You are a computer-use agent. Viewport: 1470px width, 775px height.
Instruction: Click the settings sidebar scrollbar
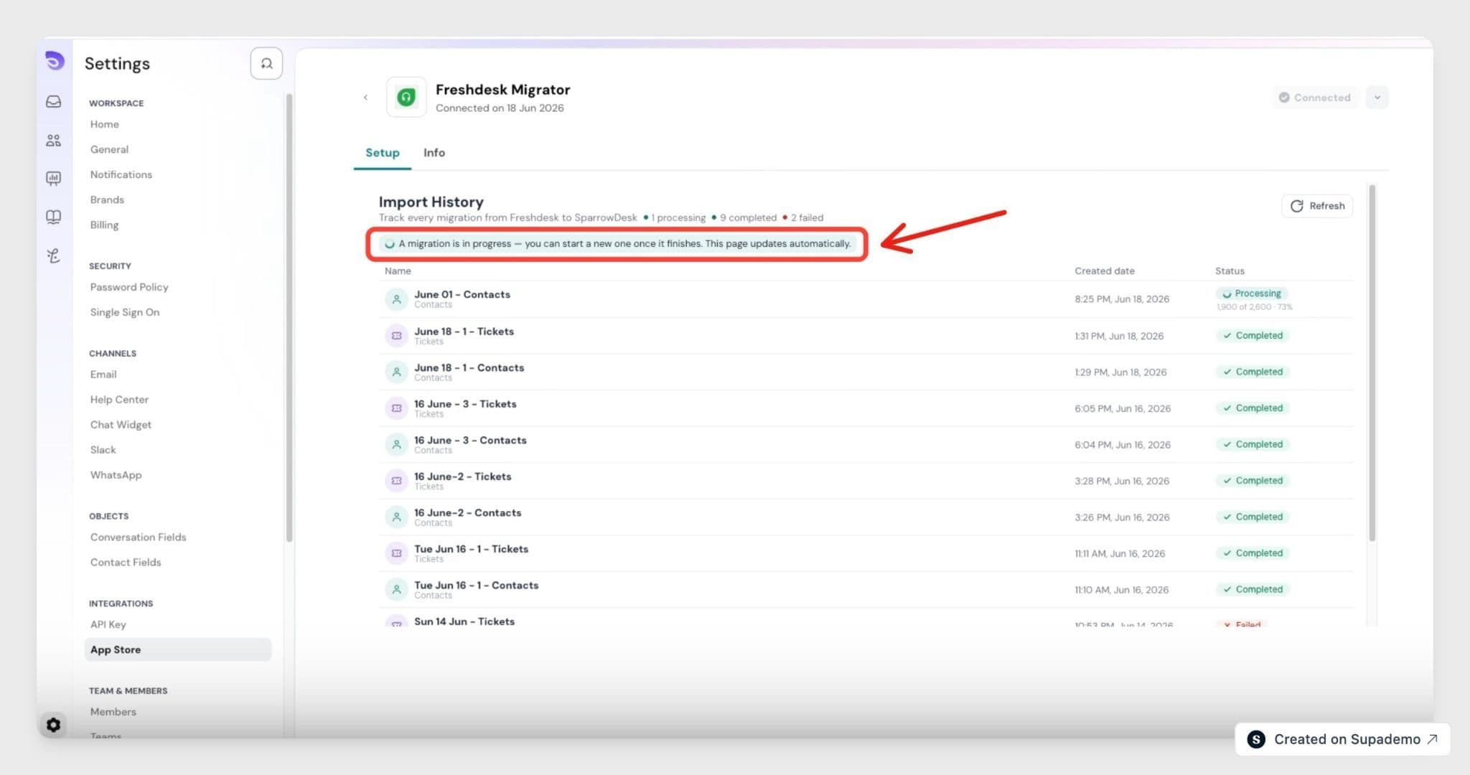point(289,317)
